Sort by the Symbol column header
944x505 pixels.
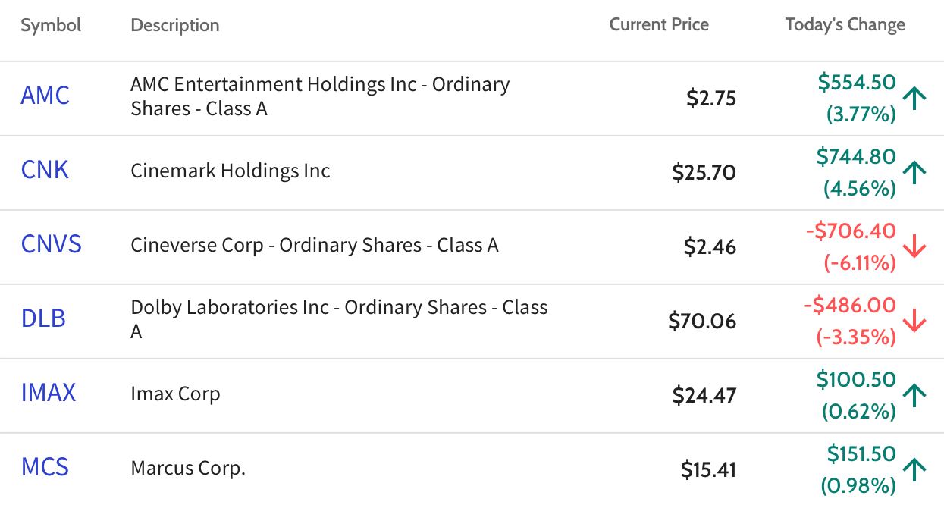[x=51, y=25]
